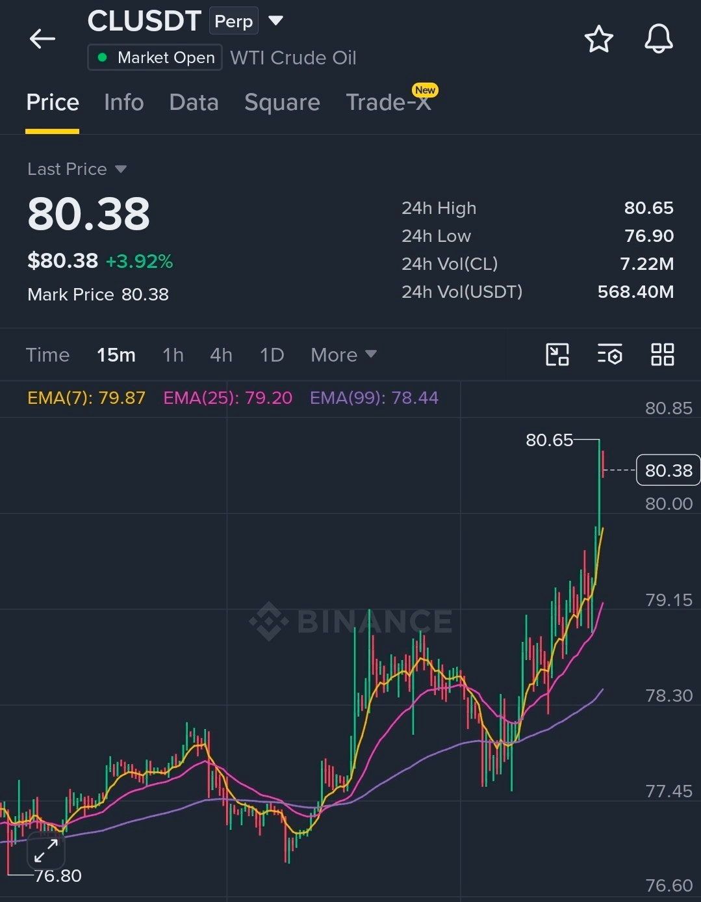The image size is (701, 902).
Task: Tap the 76.80 low marker on chart
Action: [x=58, y=876]
